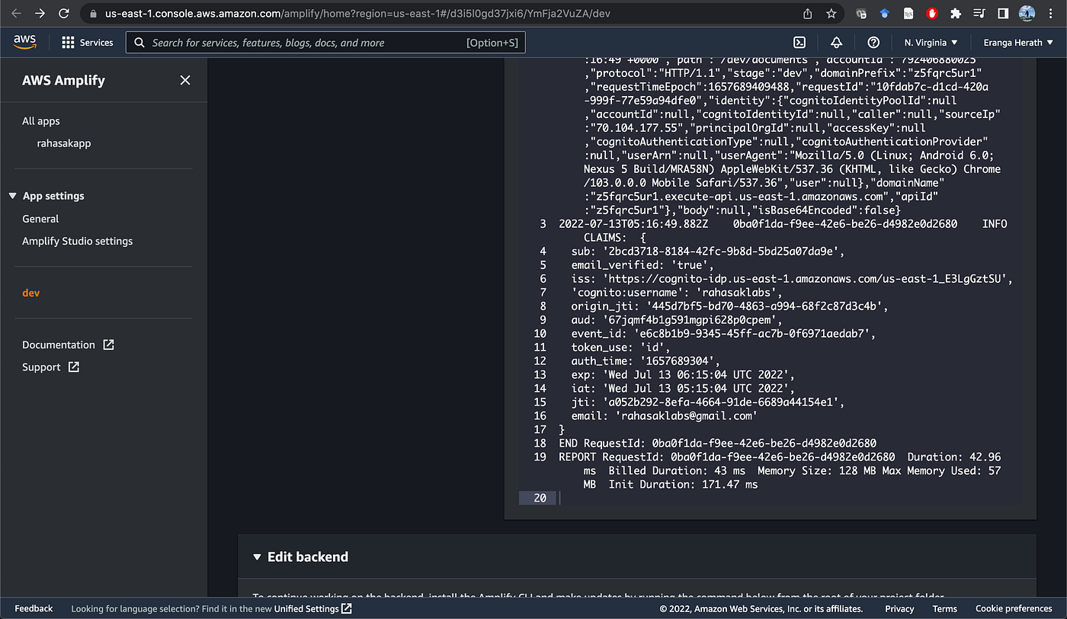Image resolution: width=1067 pixels, height=619 pixels.
Task: Open Chrome's three-dot menu
Action: click(1051, 14)
